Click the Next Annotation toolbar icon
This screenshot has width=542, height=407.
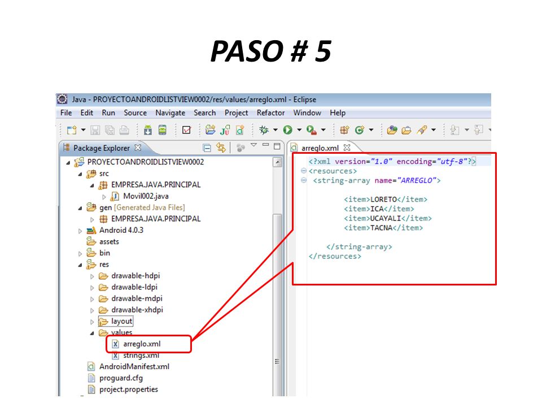454,130
